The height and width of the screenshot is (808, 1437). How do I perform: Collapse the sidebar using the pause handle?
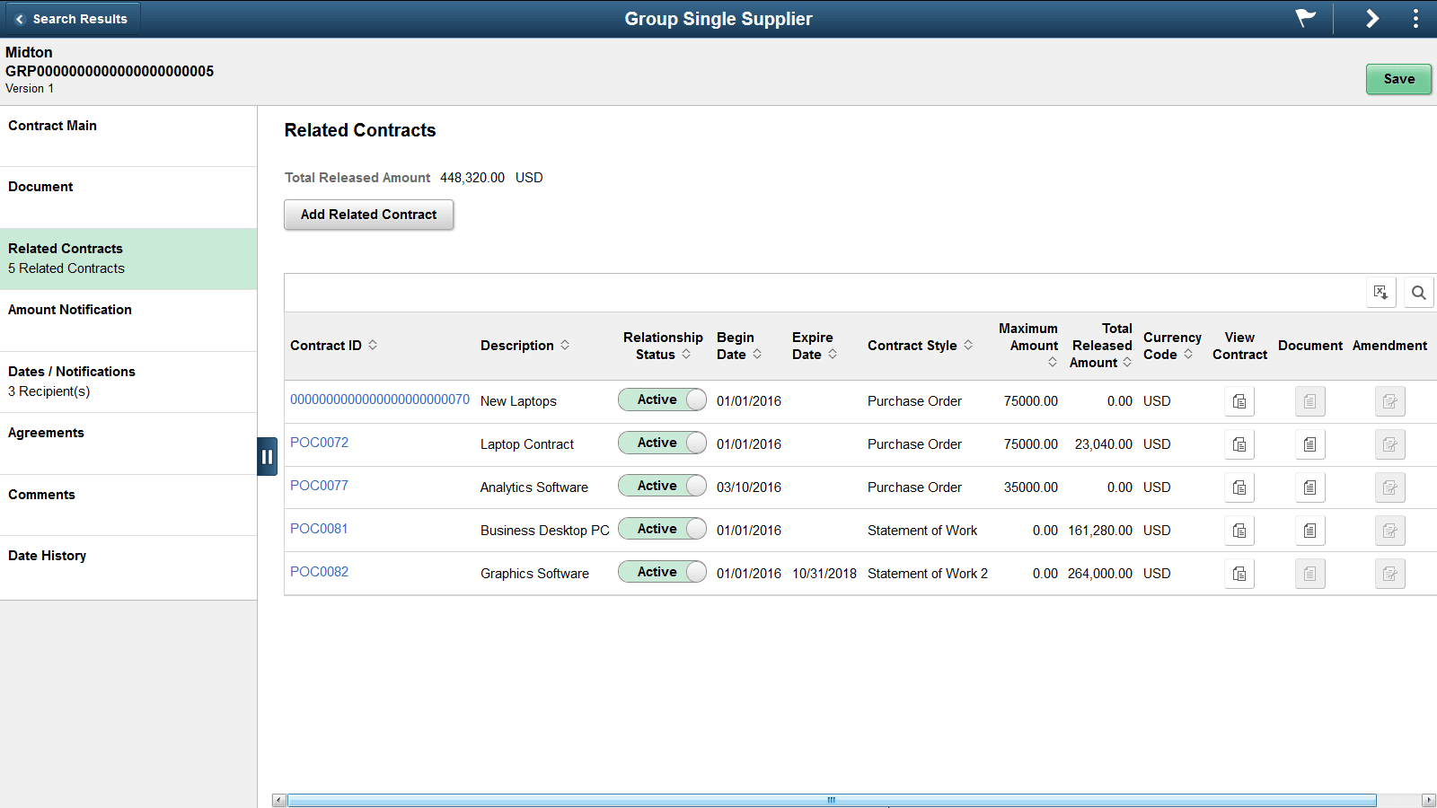pos(268,456)
